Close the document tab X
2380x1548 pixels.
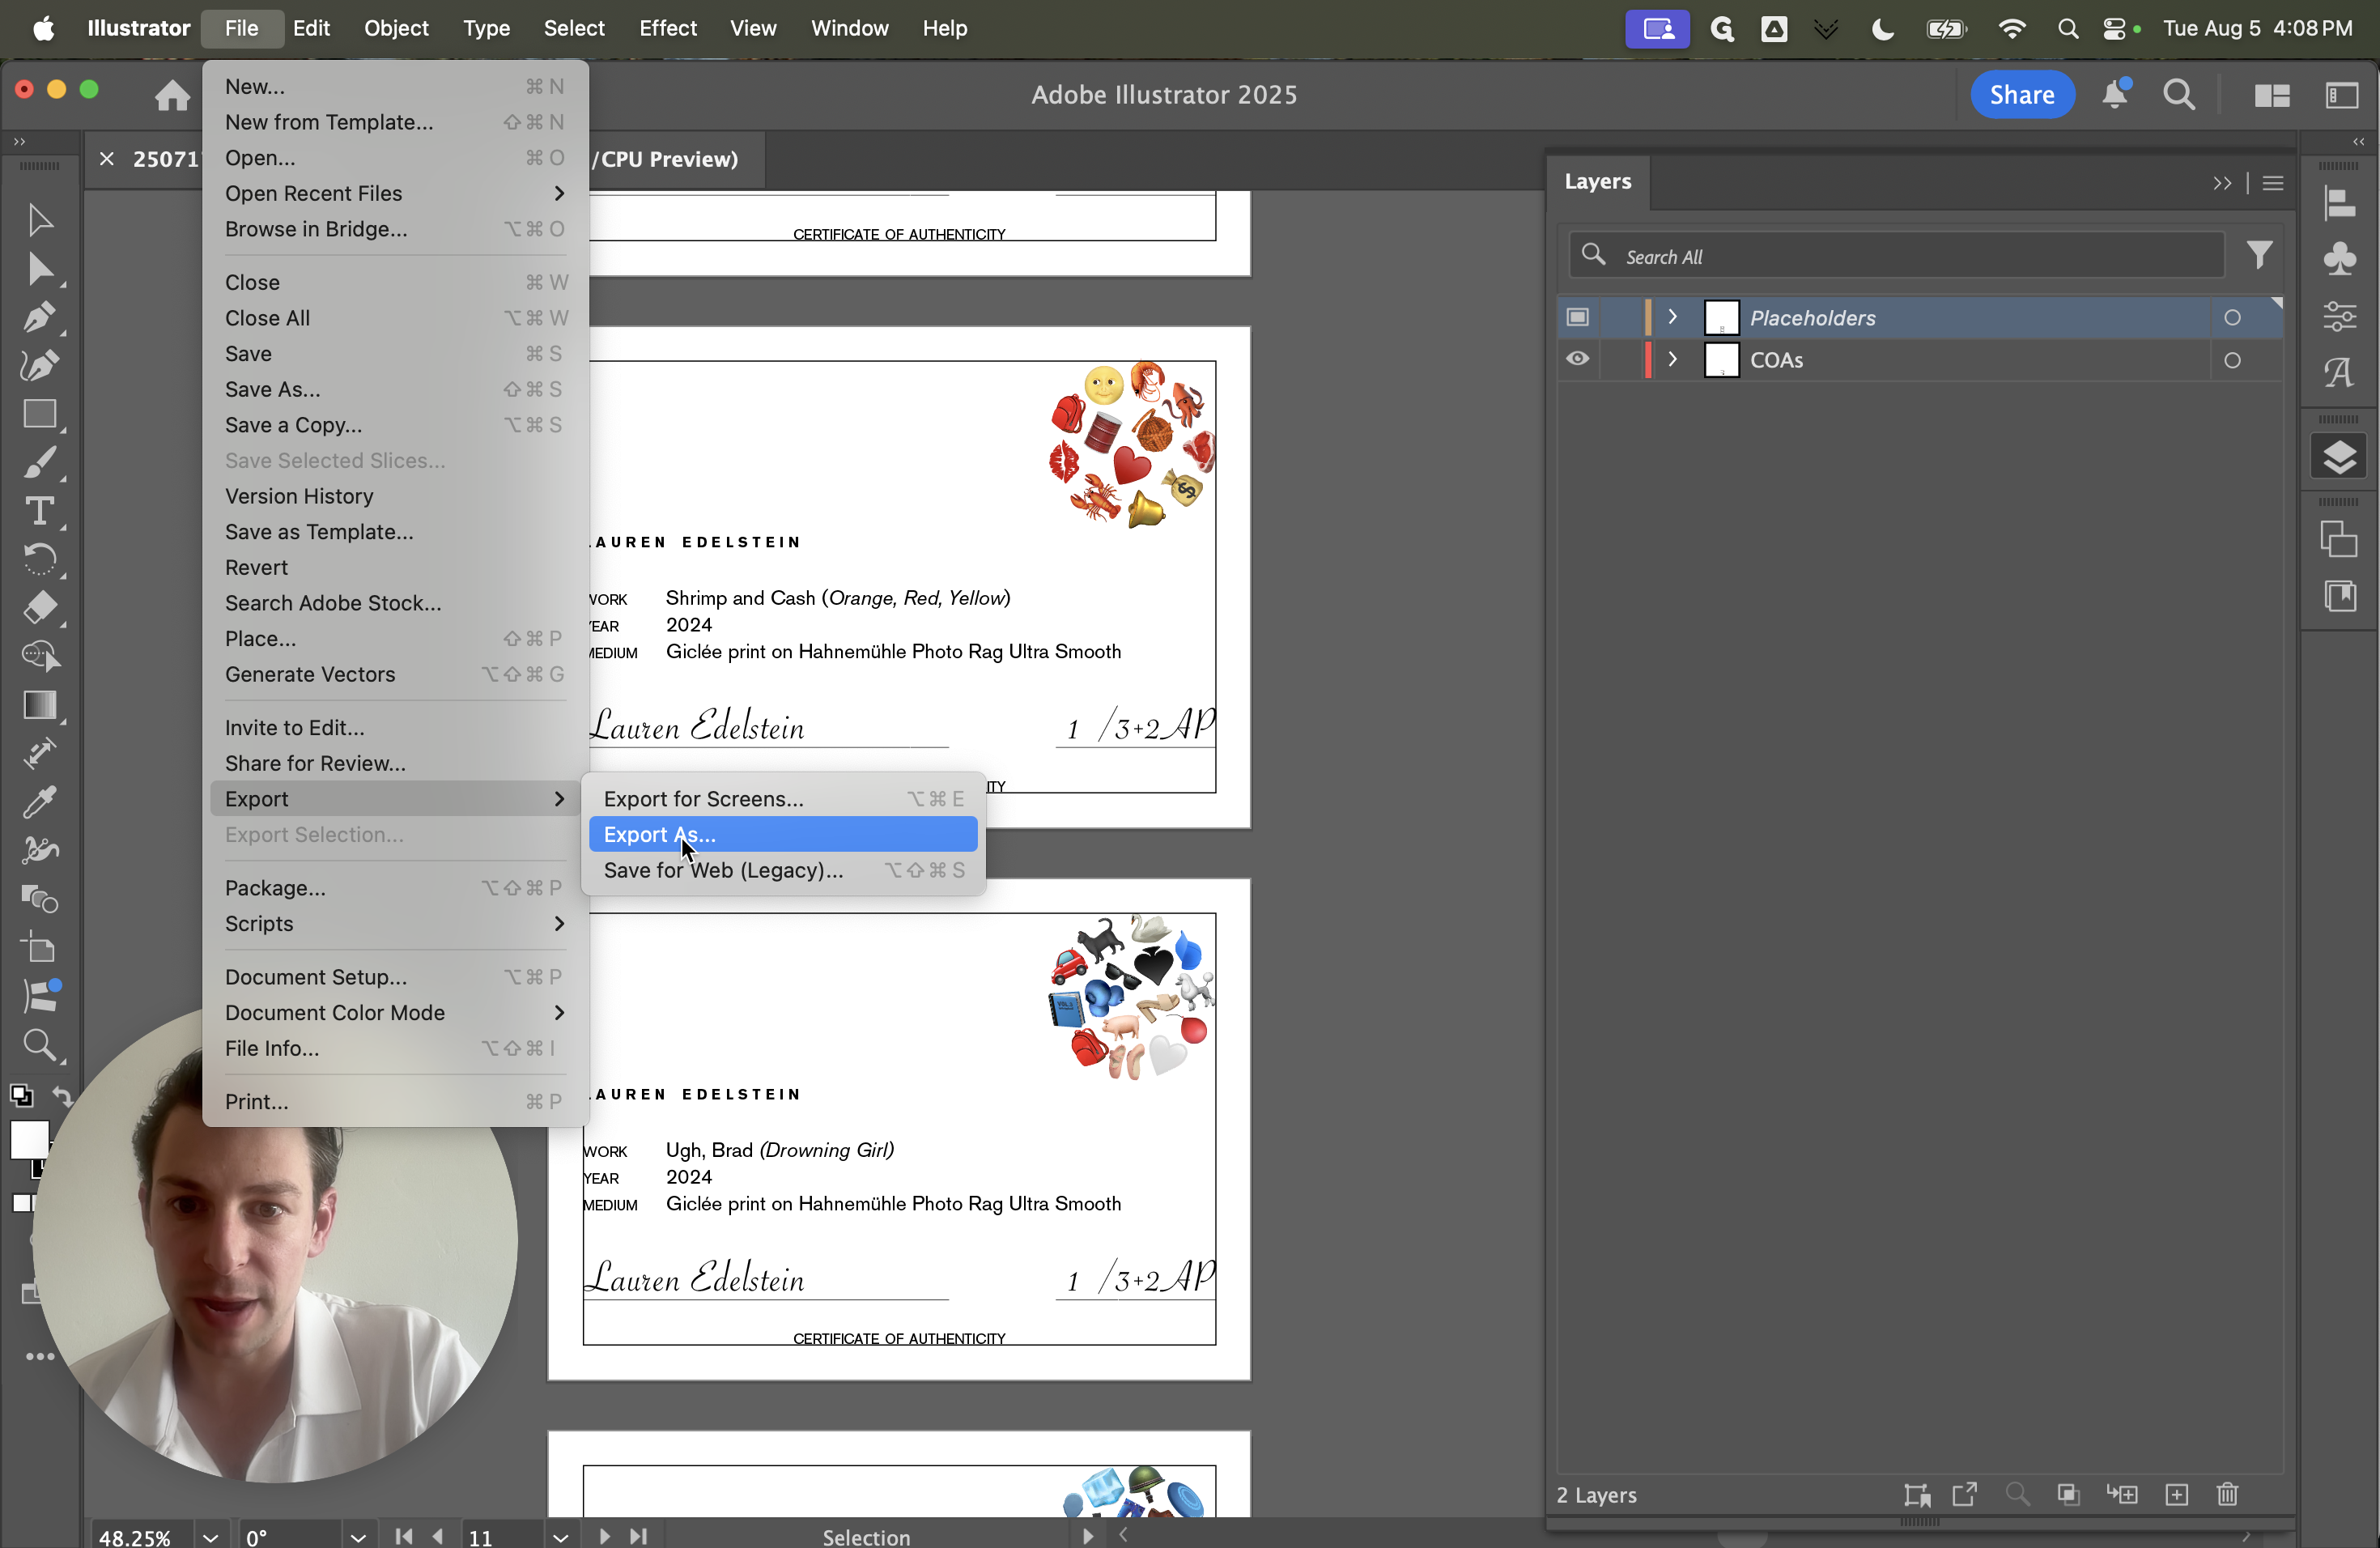tap(107, 159)
